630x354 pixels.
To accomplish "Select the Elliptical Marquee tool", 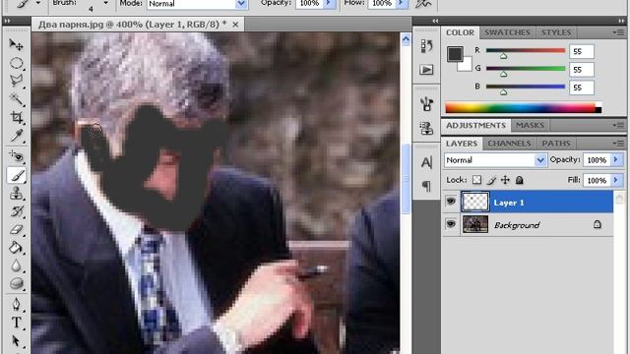I will click(16, 63).
